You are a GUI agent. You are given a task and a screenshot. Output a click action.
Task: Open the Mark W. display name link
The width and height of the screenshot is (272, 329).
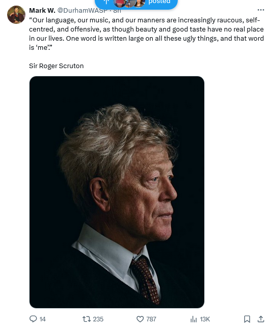[x=42, y=10]
